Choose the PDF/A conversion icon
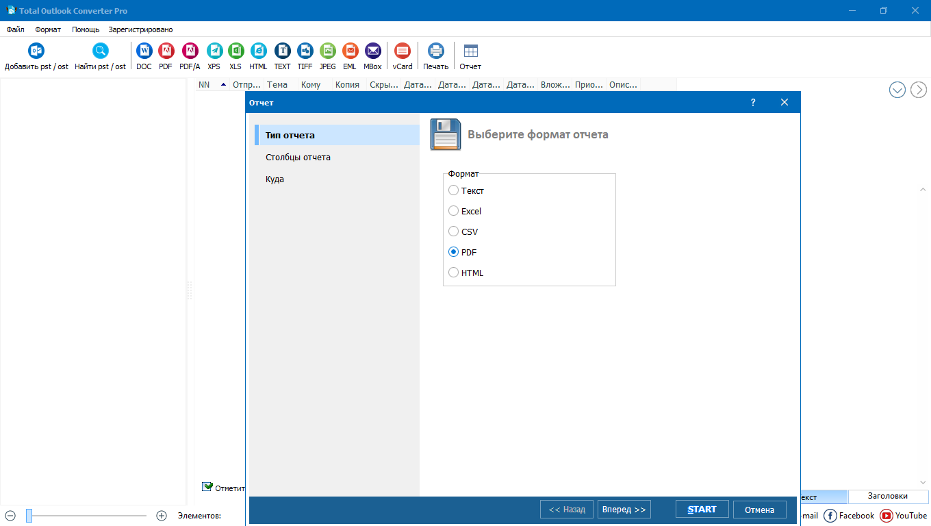Image resolution: width=931 pixels, height=526 pixels. [190, 51]
